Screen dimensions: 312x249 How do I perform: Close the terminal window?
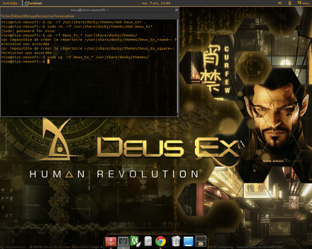177,10
